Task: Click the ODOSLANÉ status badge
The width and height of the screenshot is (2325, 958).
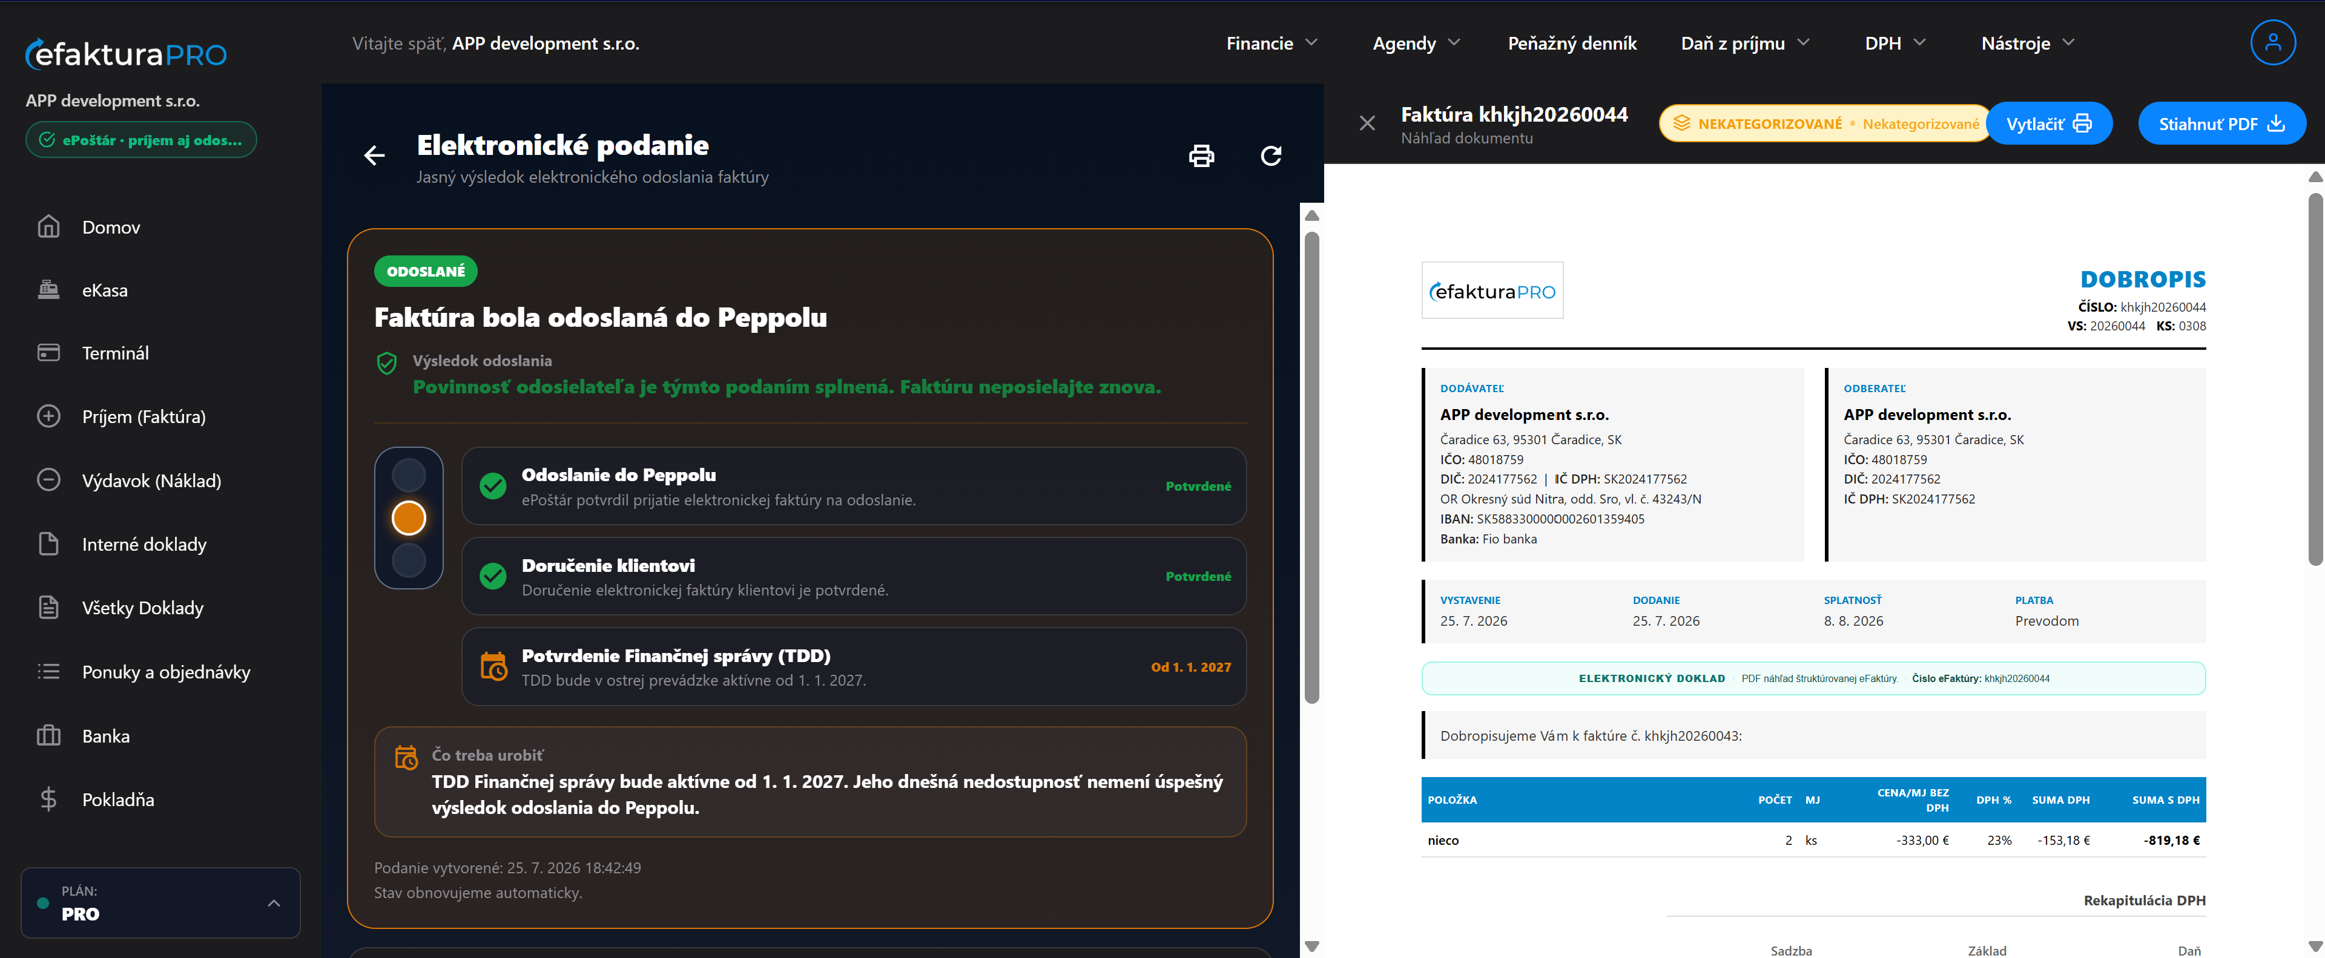Action: point(426,272)
